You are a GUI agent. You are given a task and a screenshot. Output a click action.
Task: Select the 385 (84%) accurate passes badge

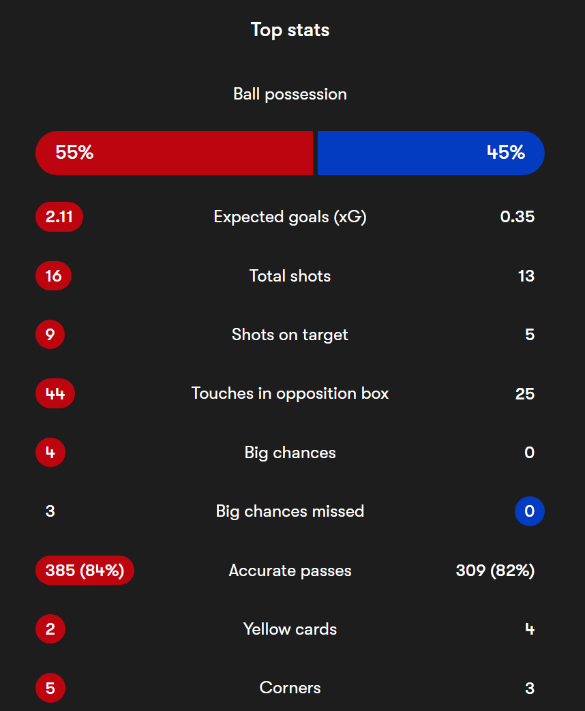(x=85, y=570)
